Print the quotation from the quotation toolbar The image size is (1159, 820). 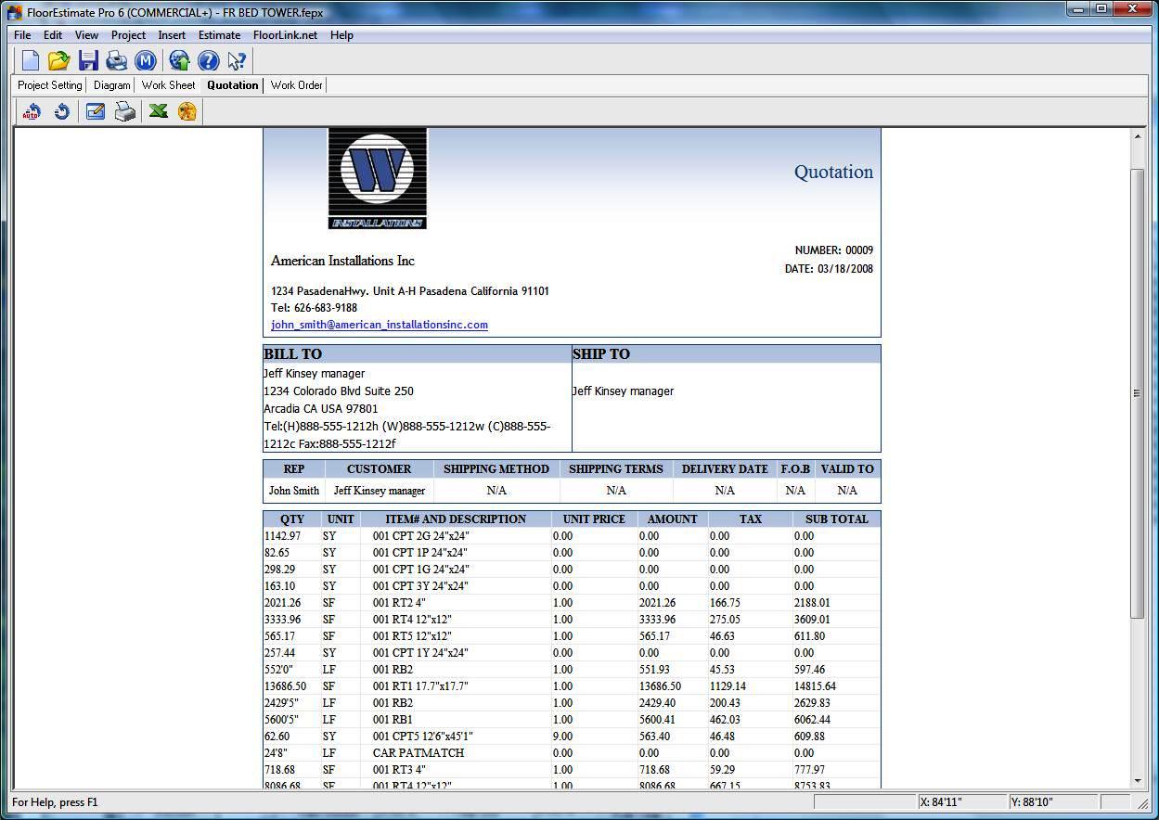[x=125, y=112]
